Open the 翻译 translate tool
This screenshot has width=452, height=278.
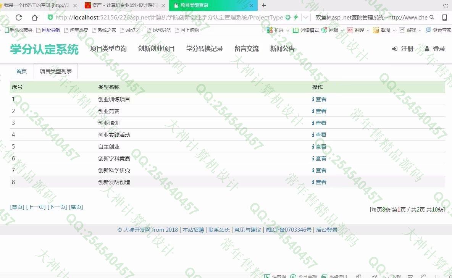[355, 30]
